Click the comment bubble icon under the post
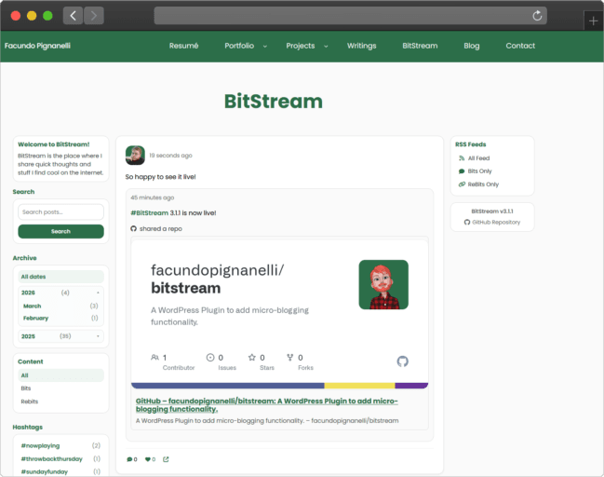 click(129, 459)
